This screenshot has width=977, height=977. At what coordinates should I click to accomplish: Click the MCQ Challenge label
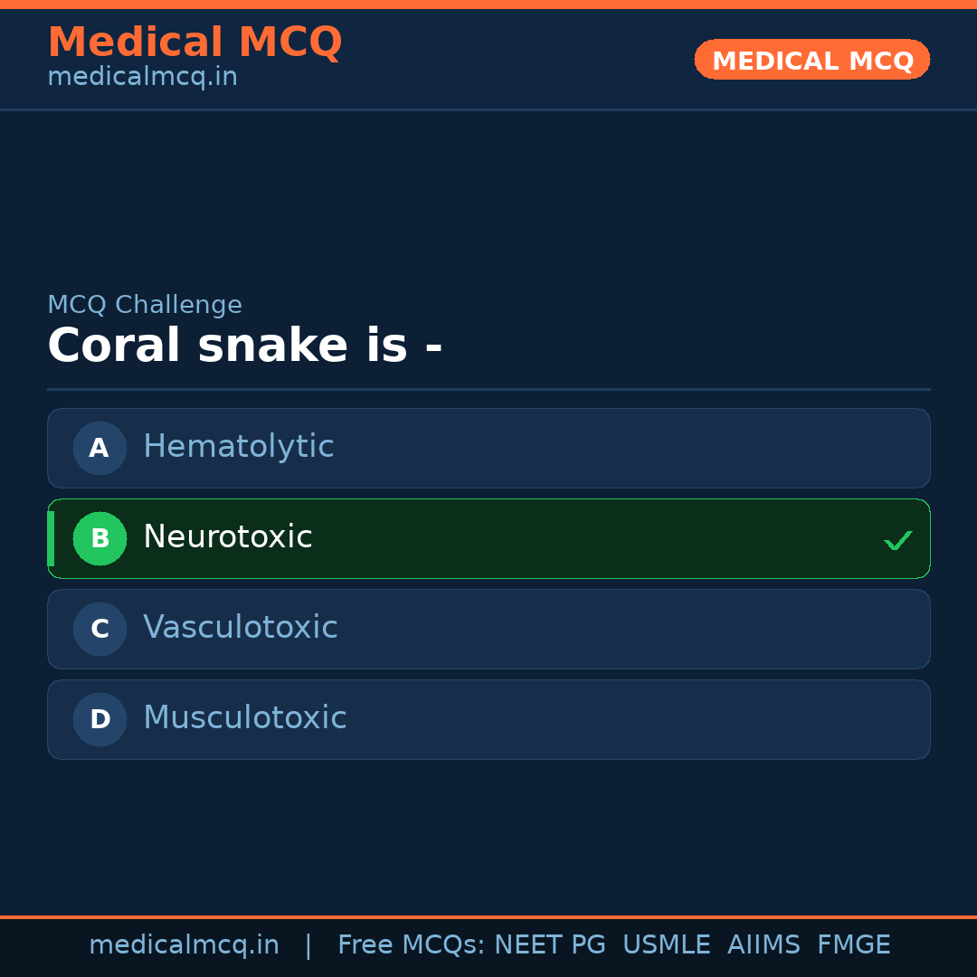[145, 305]
